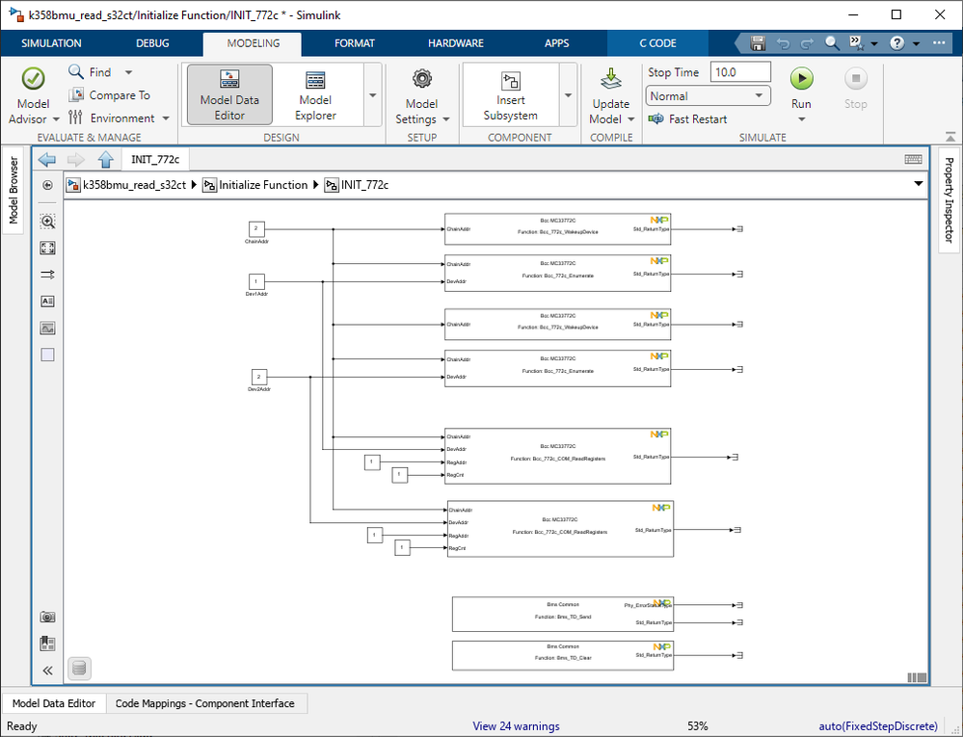Open the Model Data Editor bottom tab
The image size is (963, 737).
pyautogui.click(x=54, y=703)
